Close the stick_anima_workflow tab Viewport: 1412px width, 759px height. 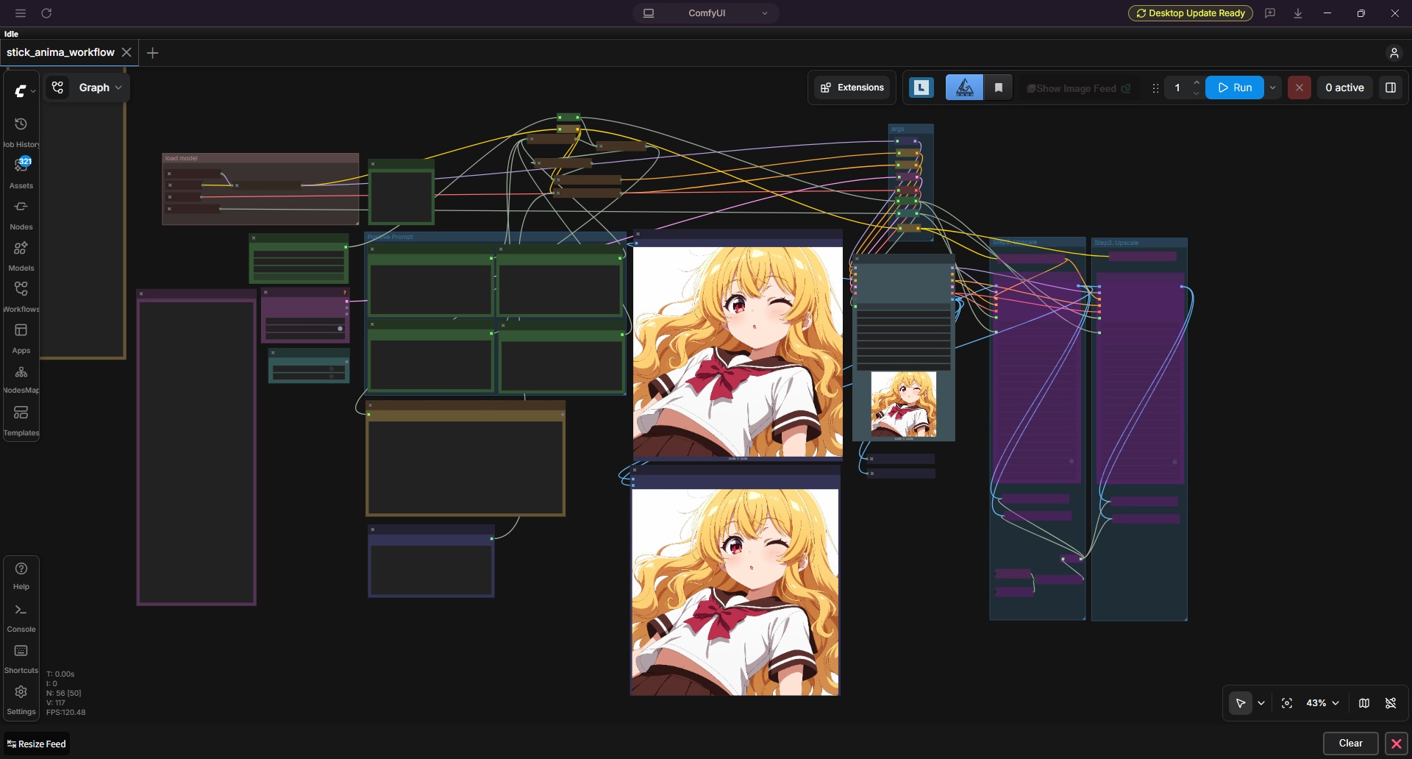126,52
